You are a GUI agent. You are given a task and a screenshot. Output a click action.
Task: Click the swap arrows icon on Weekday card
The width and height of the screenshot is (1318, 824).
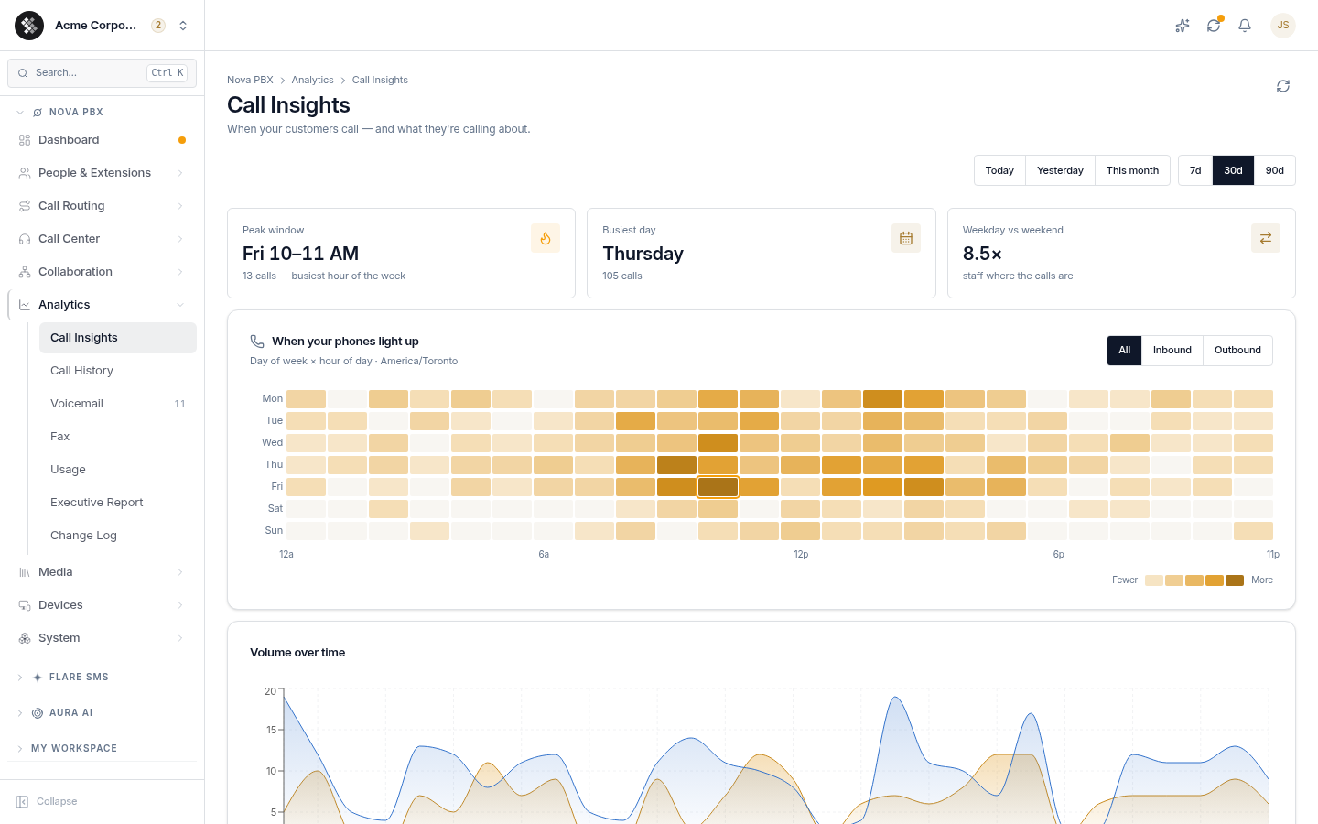(1266, 238)
